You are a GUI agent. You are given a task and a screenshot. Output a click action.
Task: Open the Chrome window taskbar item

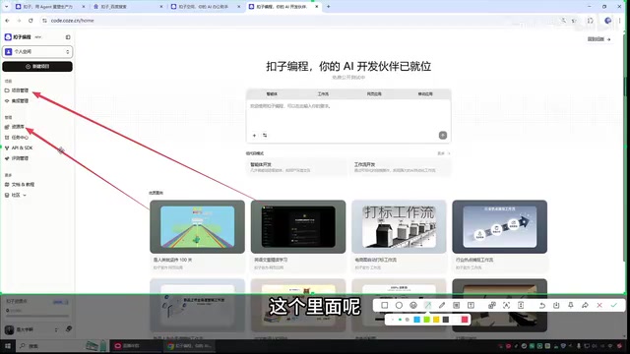point(189,346)
